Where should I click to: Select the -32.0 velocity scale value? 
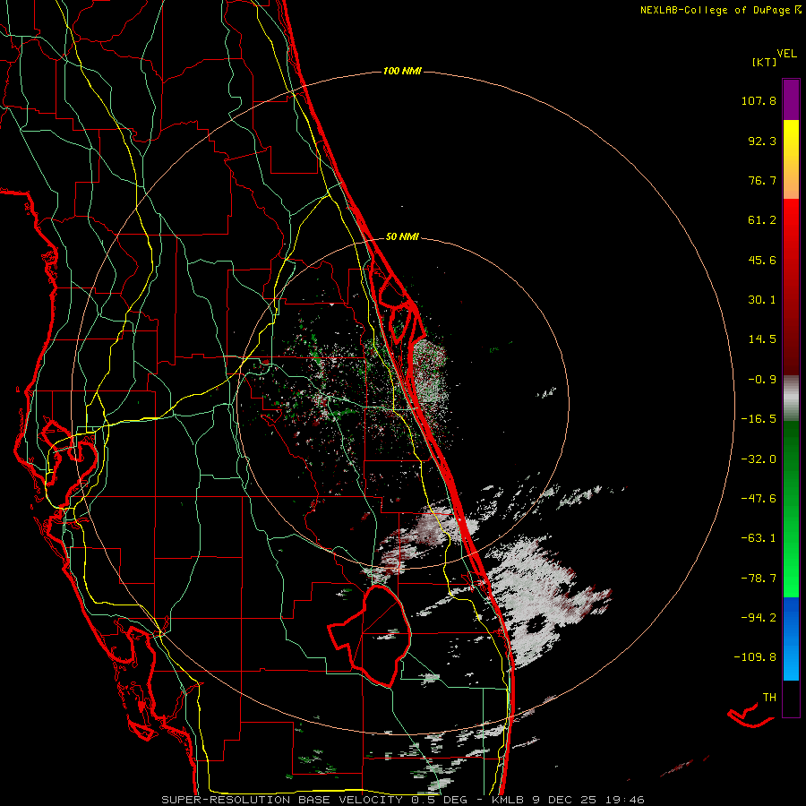tap(759, 459)
